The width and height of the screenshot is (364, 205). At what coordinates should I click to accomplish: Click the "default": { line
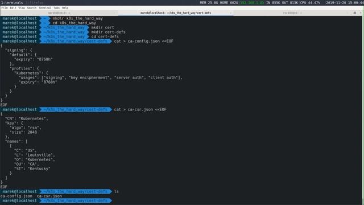(x=23, y=55)
